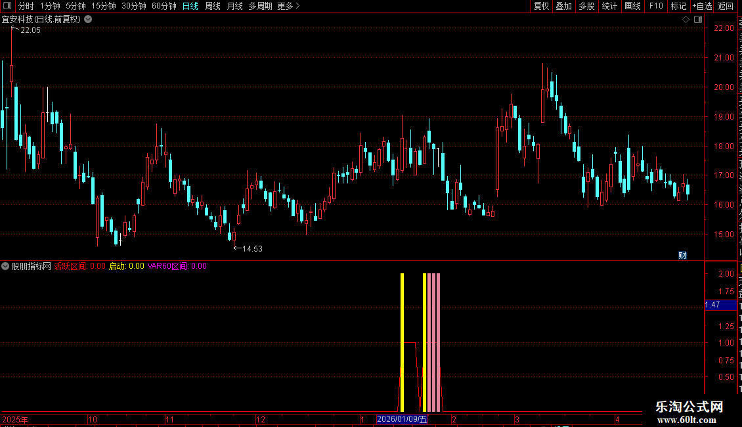Select the 日线 daily period tab

click(x=190, y=6)
